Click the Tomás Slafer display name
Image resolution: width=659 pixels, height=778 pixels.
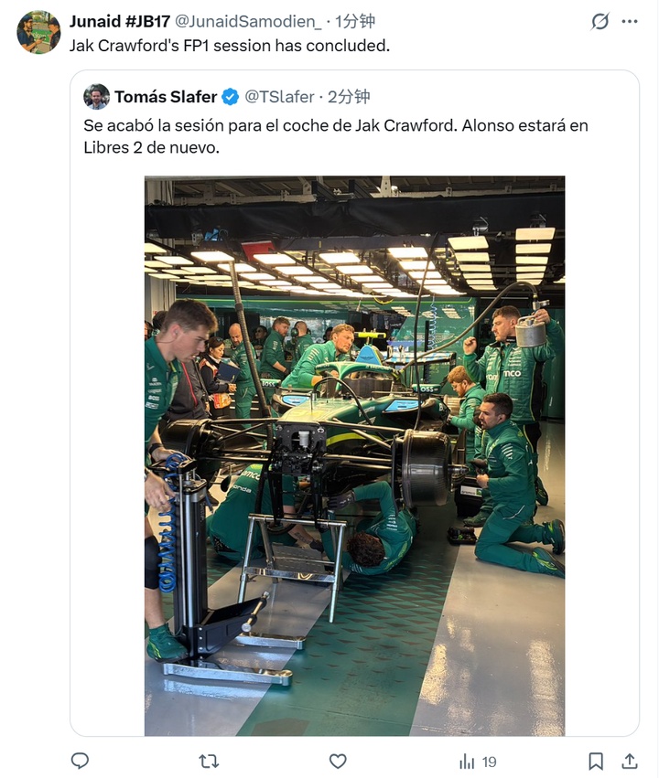pyautogui.click(x=166, y=97)
